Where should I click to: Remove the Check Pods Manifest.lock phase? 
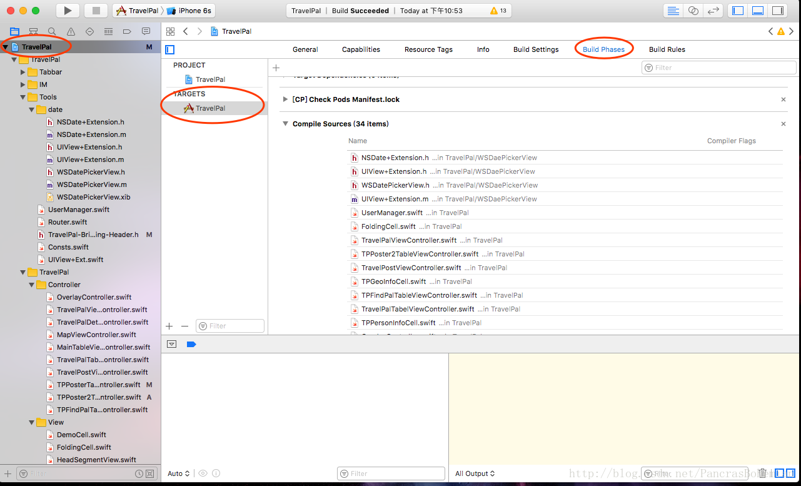(783, 99)
